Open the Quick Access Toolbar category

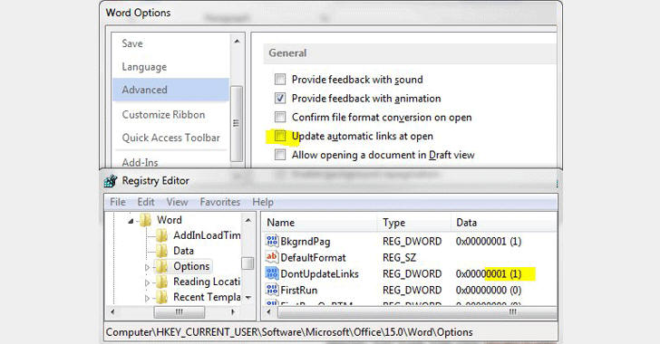click(x=170, y=138)
